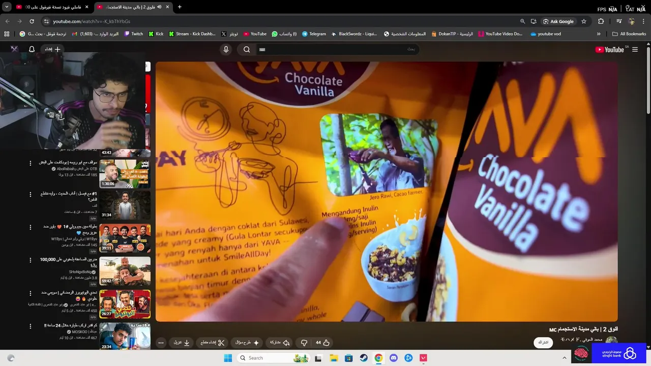651x366 pixels.
Task: Subscribe to the channel
Action: [x=543, y=342]
